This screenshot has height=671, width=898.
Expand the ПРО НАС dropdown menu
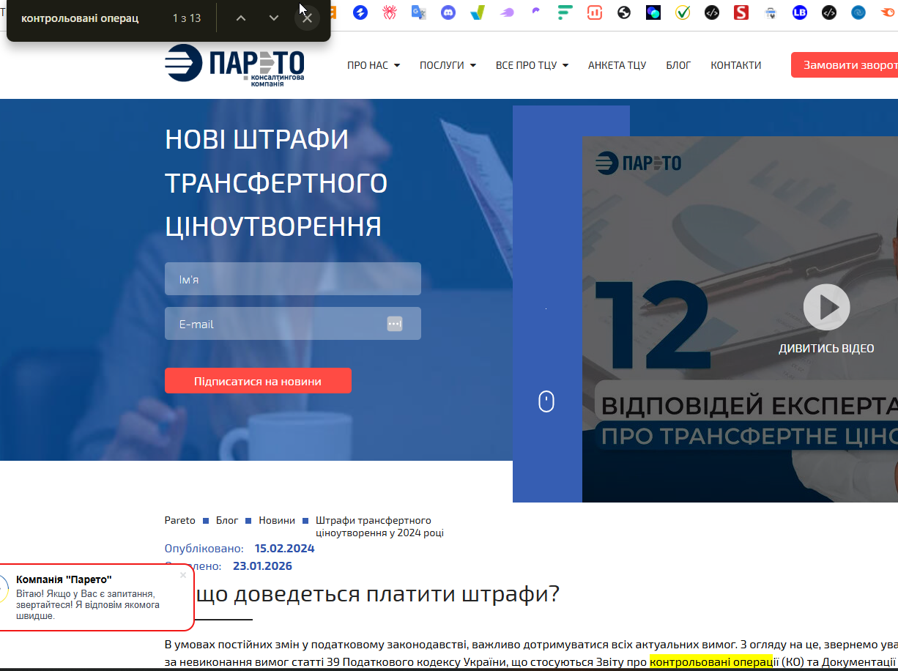click(x=374, y=65)
